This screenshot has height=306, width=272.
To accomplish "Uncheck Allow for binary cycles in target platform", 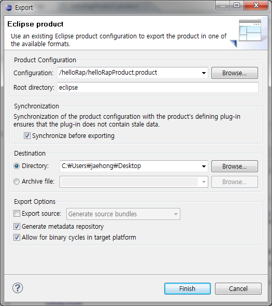I will 17,238.
